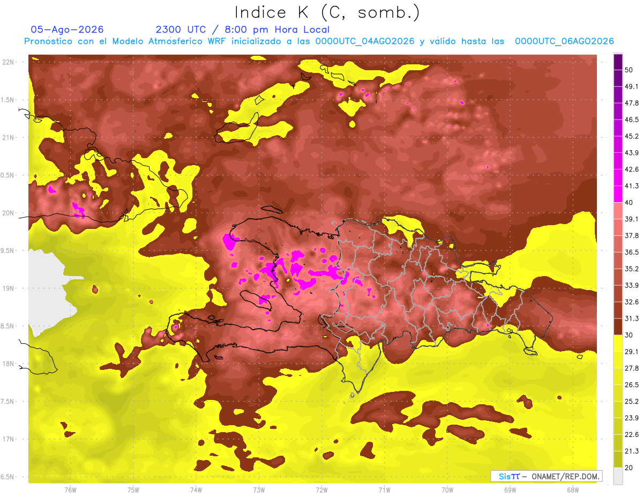The width and height of the screenshot is (643, 497).
Task: Click the '31.3' colorbar label
Action: pyautogui.click(x=632, y=318)
